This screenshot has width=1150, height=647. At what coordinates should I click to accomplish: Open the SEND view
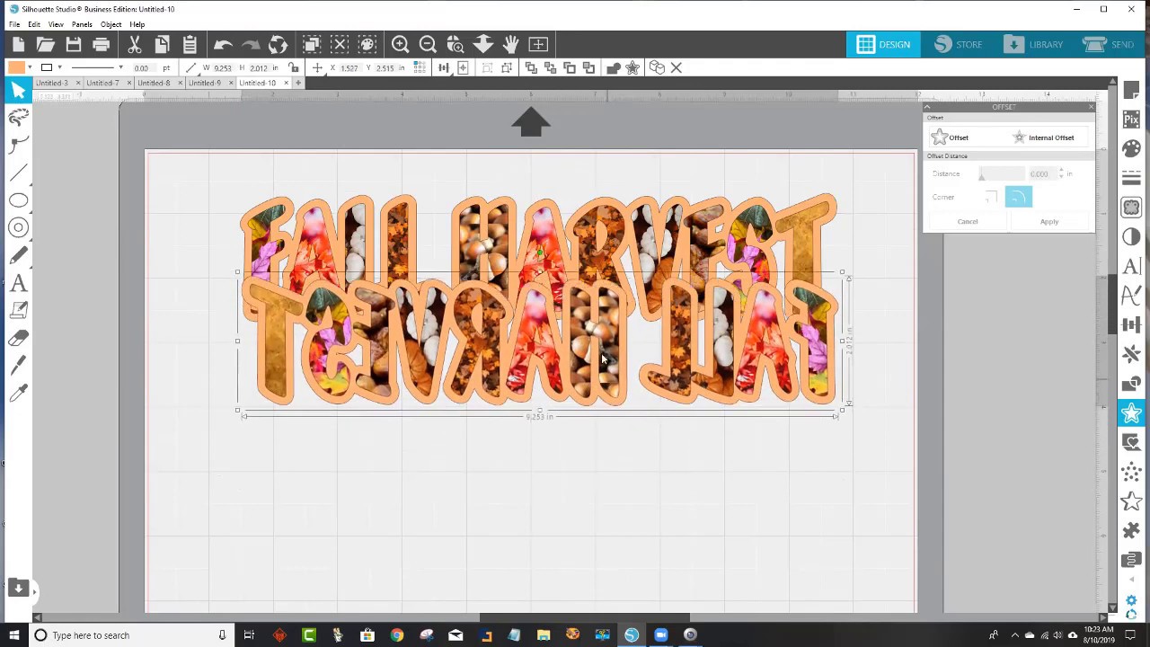(1109, 44)
